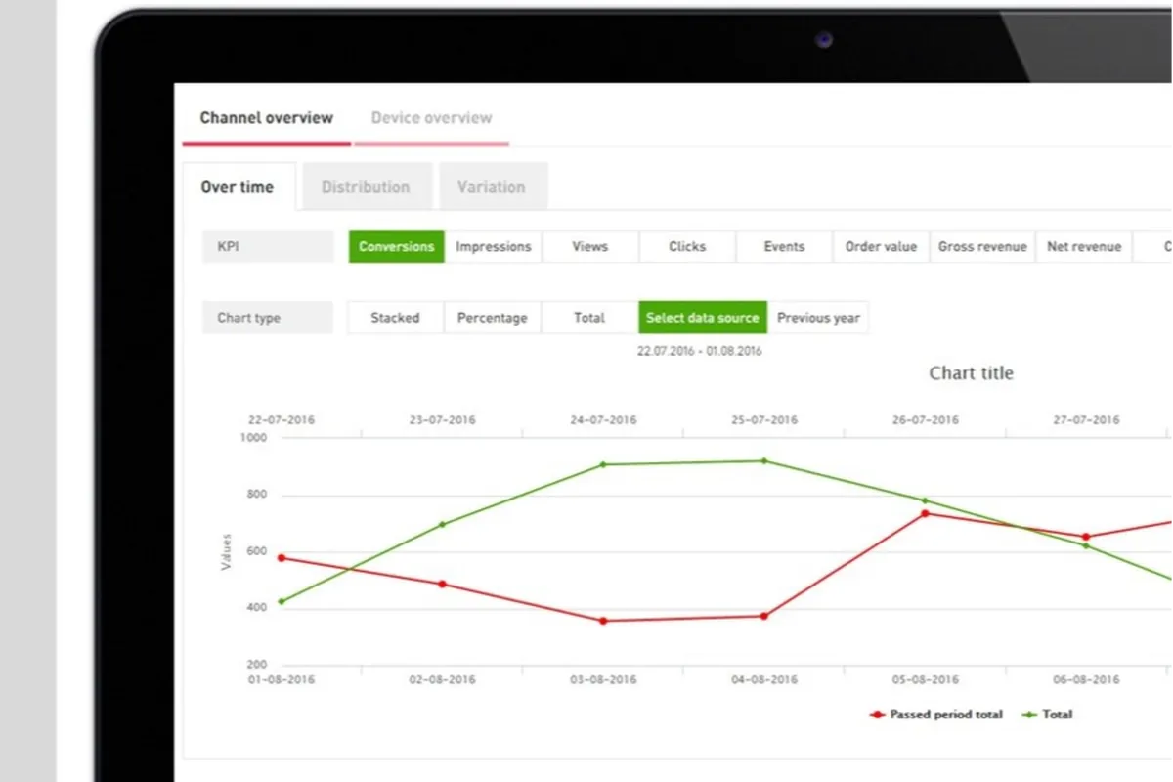The image size is (1173, 782).
Task: Select Gross revenue KPI
Action: (982, 247)
